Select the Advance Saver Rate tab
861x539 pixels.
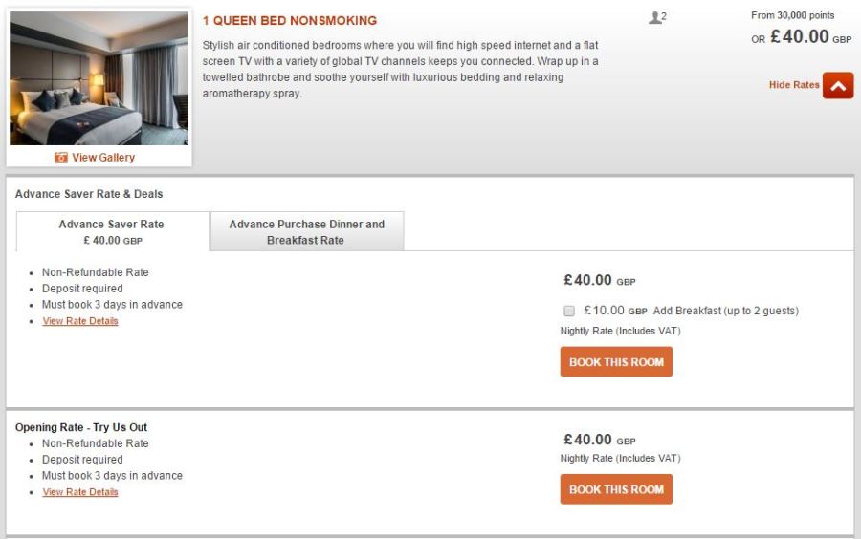tap(112, 231)
